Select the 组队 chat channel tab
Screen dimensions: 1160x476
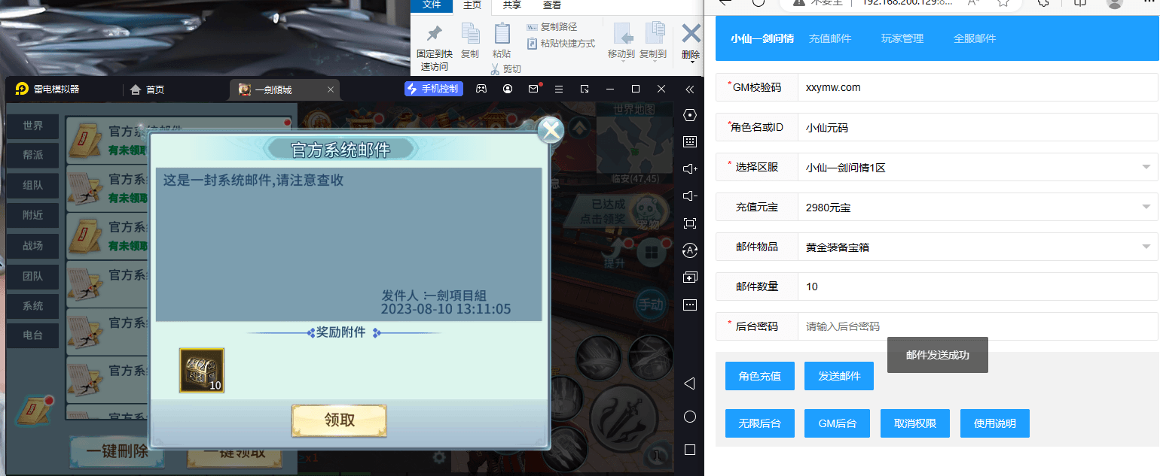click(x=32, y=186)
